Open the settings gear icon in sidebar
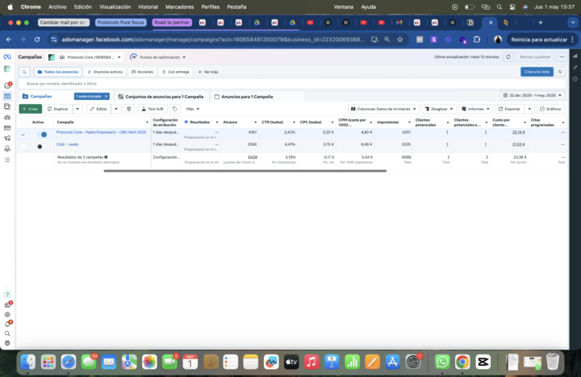 [x=7, y=314]
